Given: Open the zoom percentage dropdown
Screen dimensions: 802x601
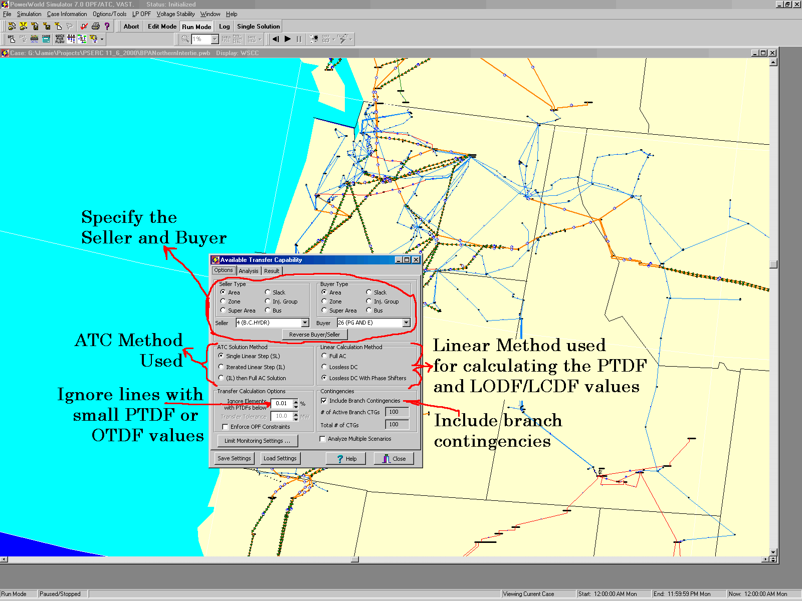Looking at the screenshot, I should (215, 39).
